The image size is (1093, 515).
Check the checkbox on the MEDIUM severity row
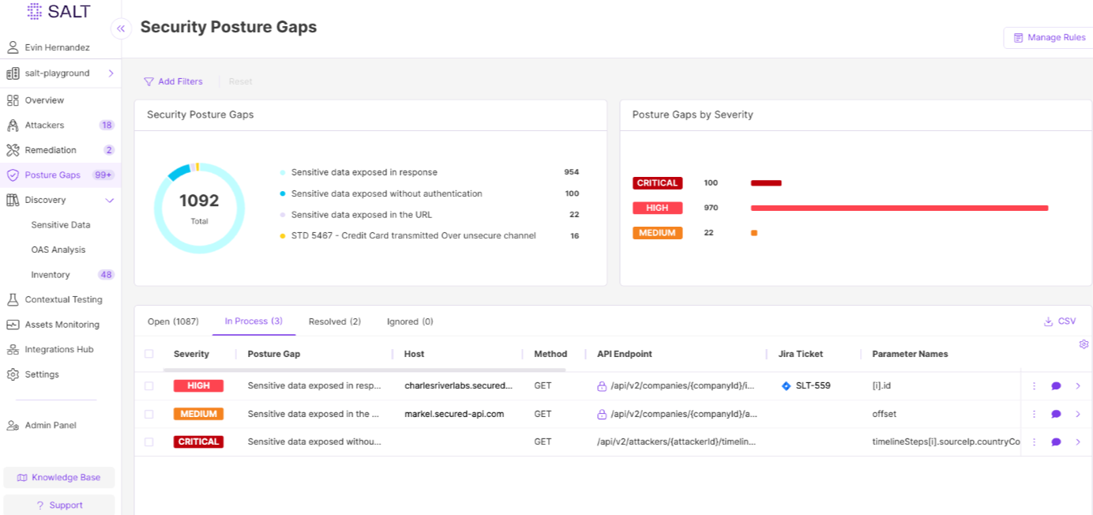tap(150, 413)
